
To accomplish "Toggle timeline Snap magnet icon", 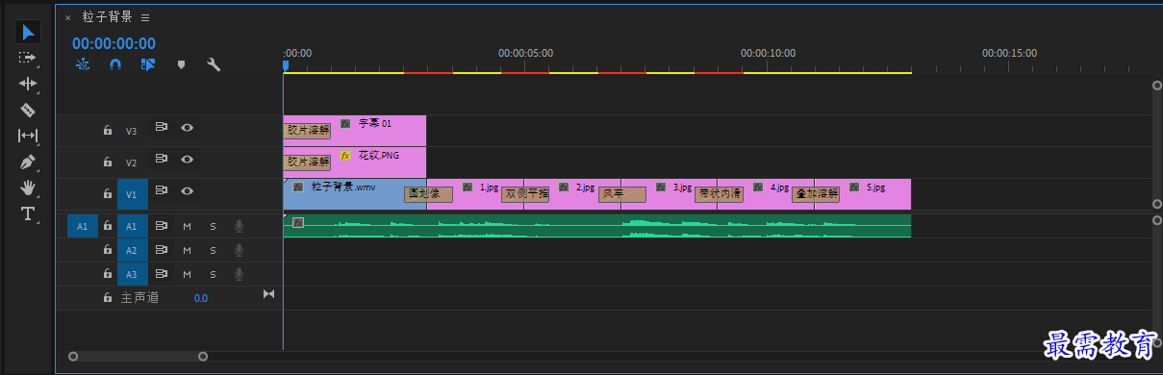I will (115, 65).
